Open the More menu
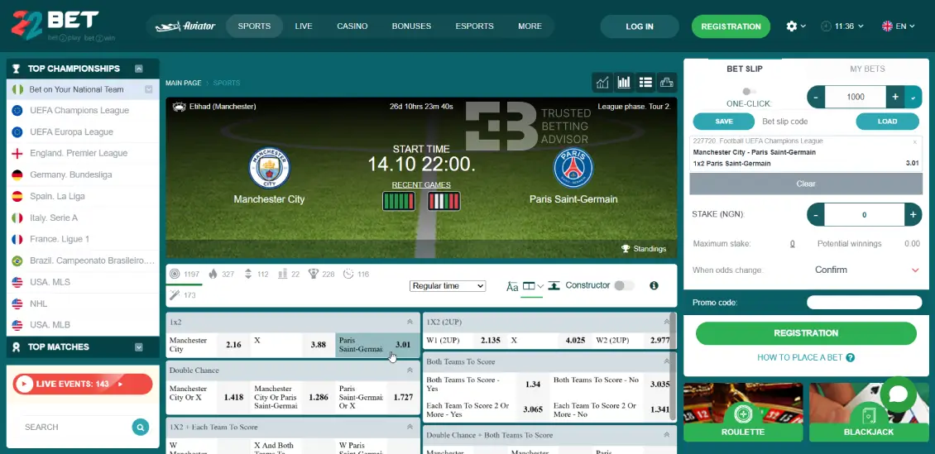Viewport: 935px width, 454px height. click(530, 26)
